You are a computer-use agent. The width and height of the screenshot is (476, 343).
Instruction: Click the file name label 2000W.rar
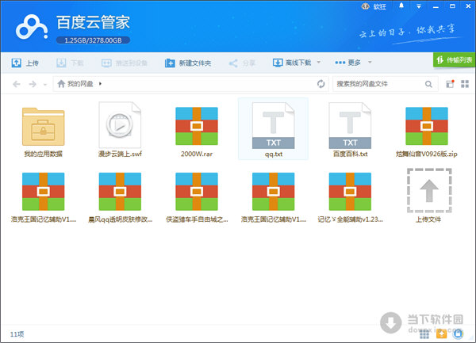[197, 154]
